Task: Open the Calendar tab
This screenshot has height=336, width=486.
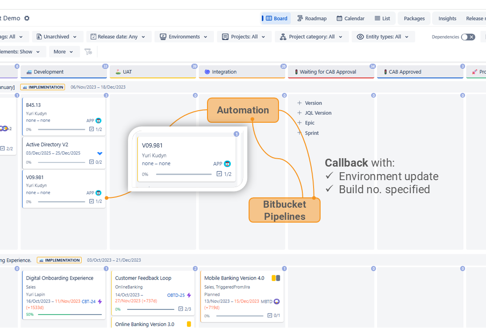Action: click(350, 18)
